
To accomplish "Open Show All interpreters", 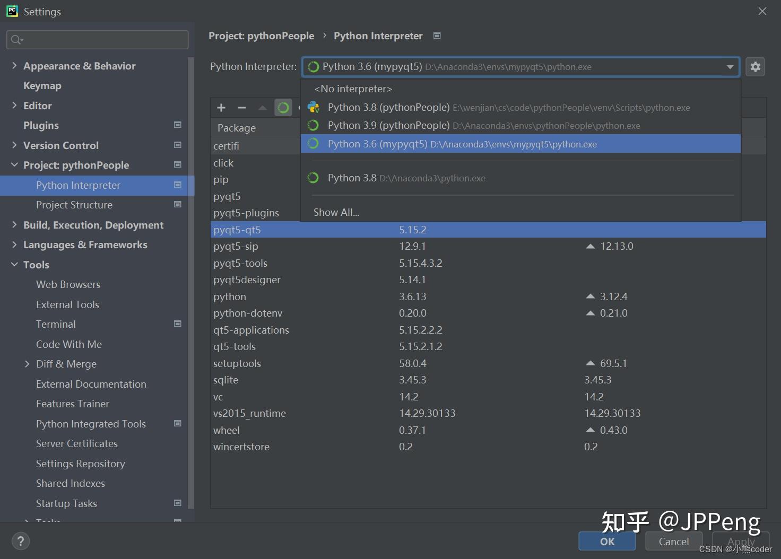I will pos(336,212).
